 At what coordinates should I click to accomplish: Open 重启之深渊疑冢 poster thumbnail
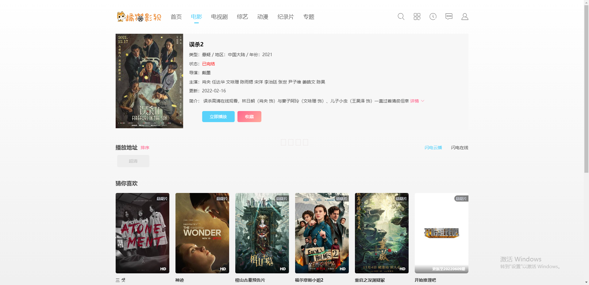(x=382, y=233)
